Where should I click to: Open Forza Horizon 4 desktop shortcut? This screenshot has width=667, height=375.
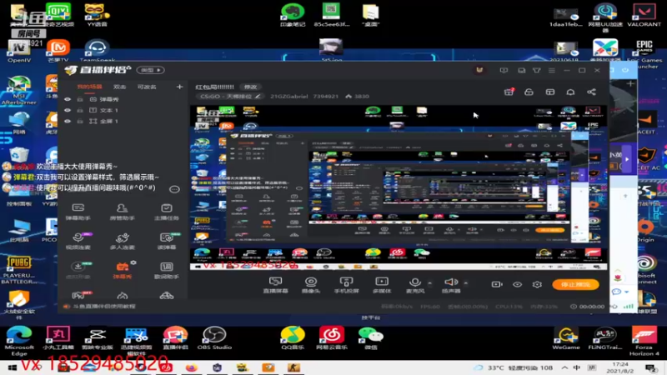(x=644, y=341)
